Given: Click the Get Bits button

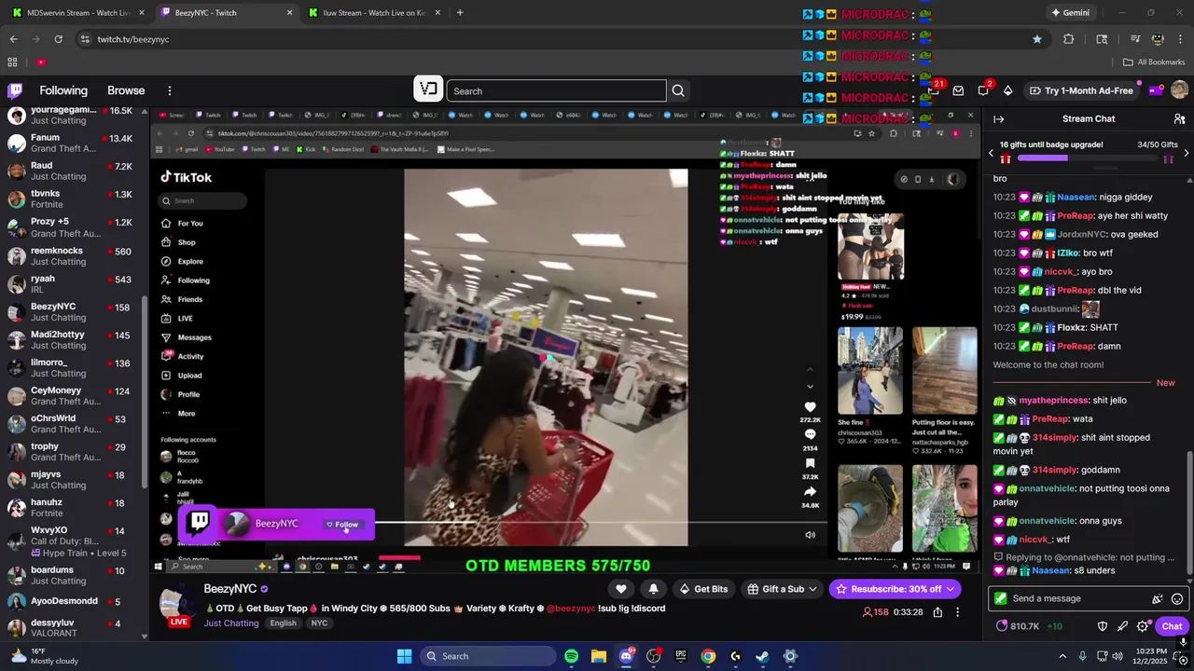Looking at the screenshot, I should [x=702, y=589].
